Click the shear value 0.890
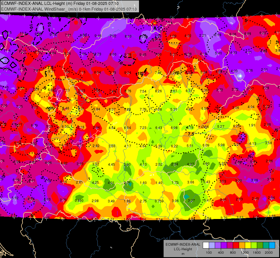 point(79,201)
